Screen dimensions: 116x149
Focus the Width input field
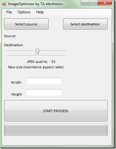point(44,81)
